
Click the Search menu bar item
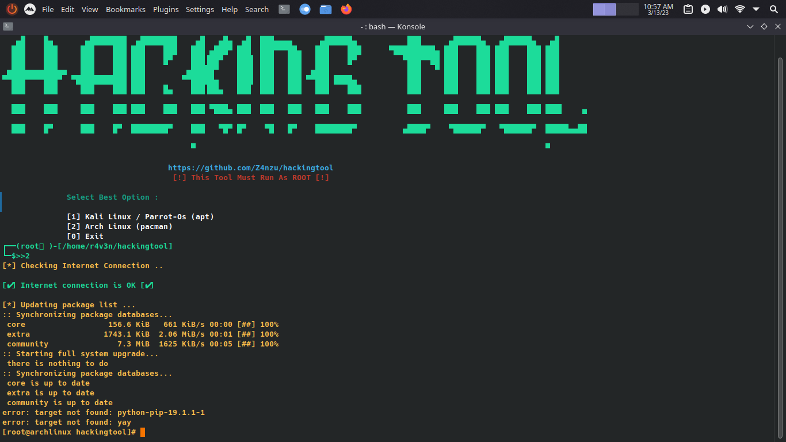click(257, 9)
